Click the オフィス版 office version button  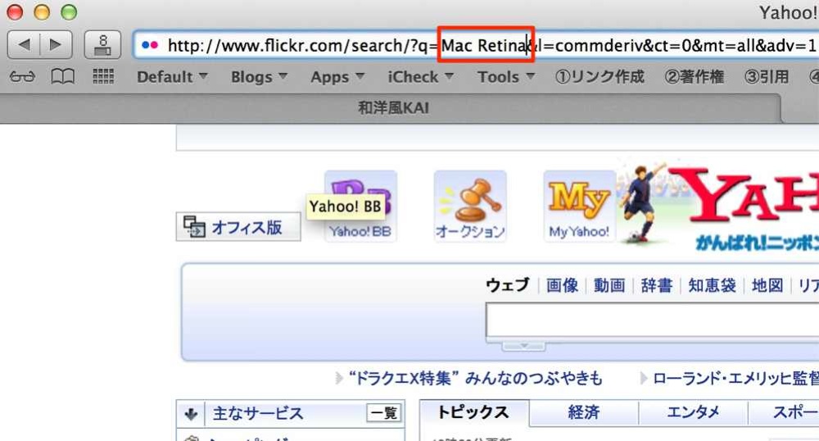[x=238, y=227]
